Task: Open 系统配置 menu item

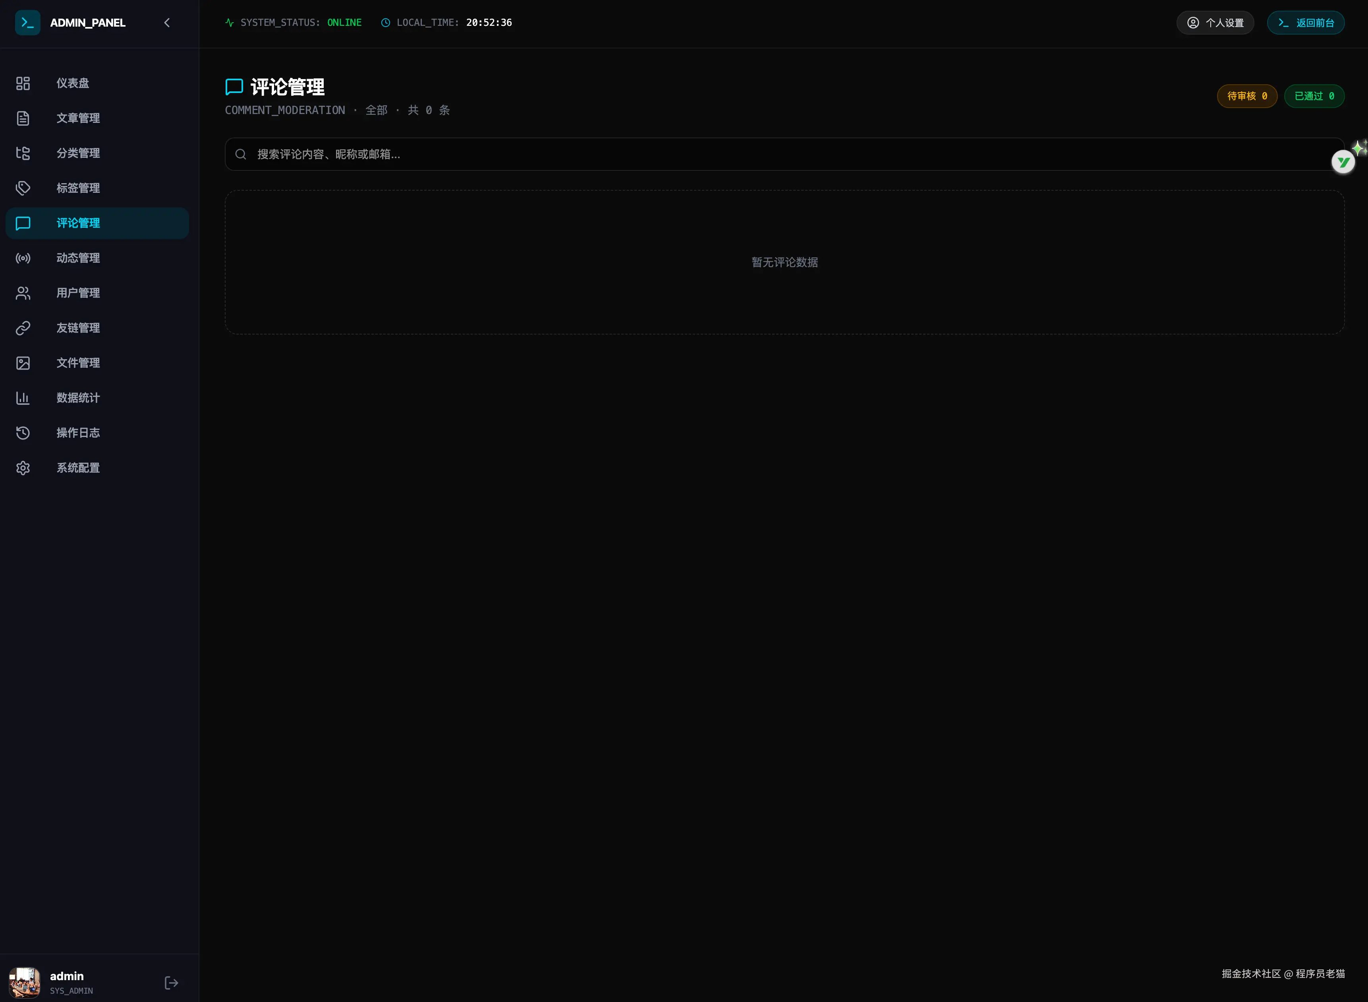Action: [97, 468]
